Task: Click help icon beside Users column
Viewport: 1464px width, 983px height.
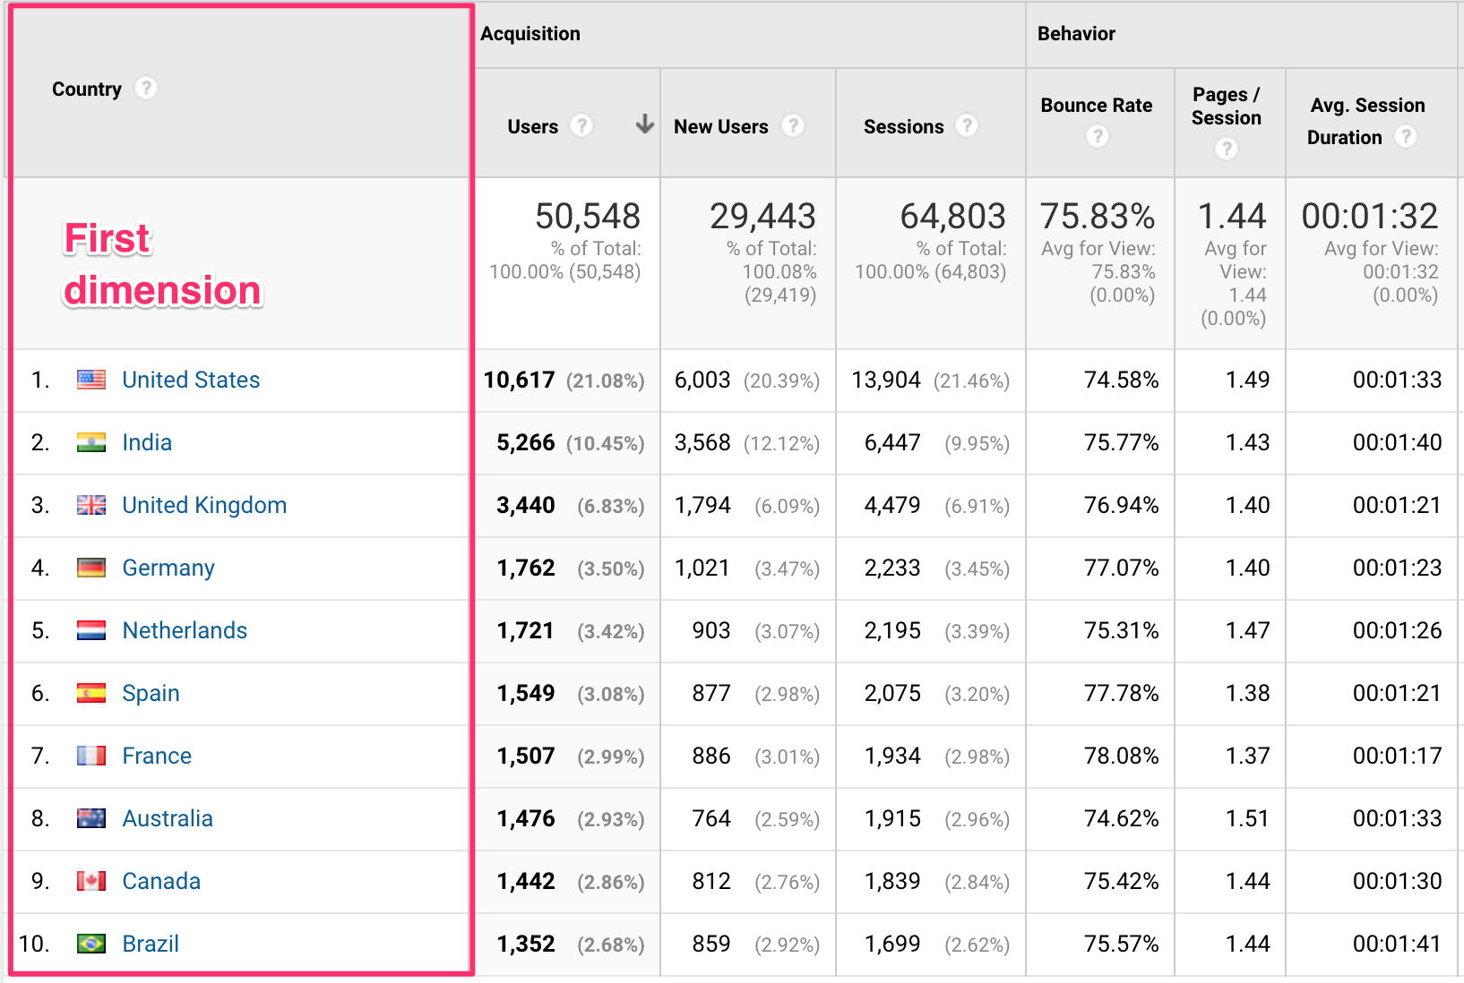Action: pyautogui.click(x=581, y=126)
